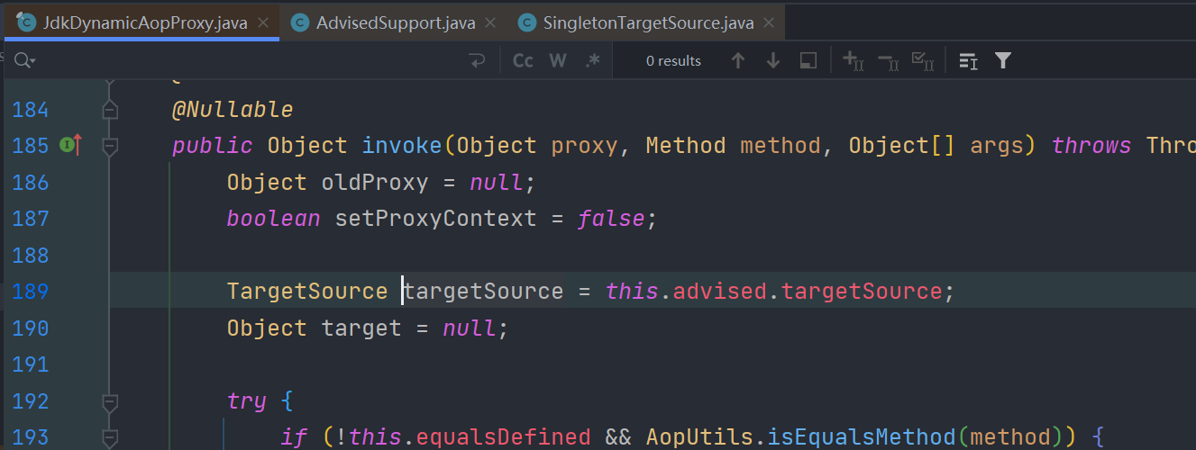Image resolution: width=1196 pixels, height=450 pixels.
Task: Click the 'try' keyword
Action: pos(247,400)
